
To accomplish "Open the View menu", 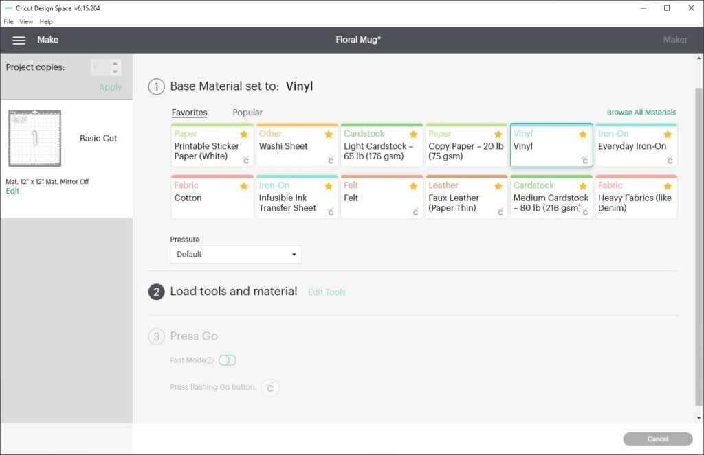I will coord(26,21).
